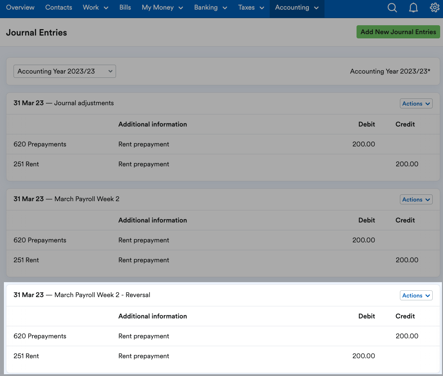Open the Contacts page
The width and height of the screenshot is (443, 376).
tap(59, 7)
